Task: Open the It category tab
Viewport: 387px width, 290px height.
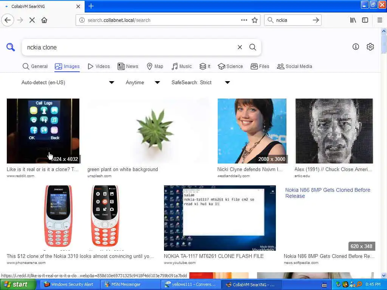Action: [x=205, y=66]
